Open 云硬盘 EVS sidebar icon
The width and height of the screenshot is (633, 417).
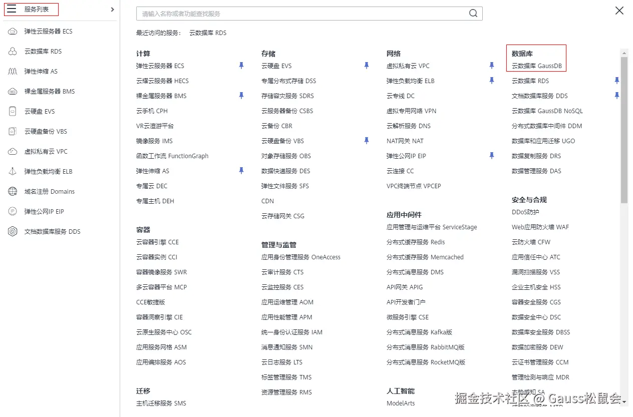point(13,111)
